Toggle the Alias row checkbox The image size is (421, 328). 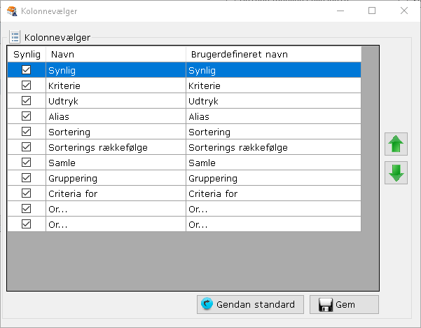point(27,116)
